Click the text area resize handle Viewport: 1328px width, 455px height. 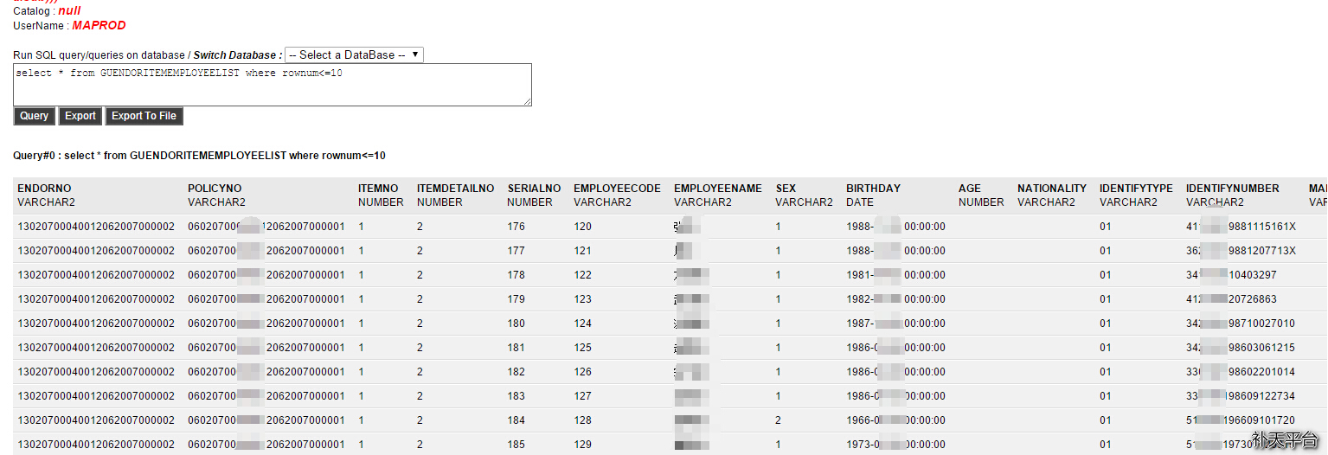pos(527,101)
